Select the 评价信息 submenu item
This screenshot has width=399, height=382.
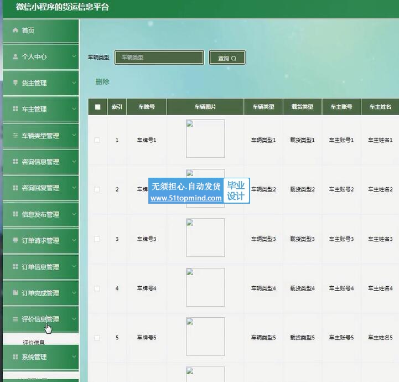[x=34, y=342]
